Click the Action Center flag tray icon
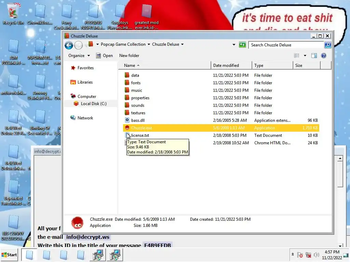The image size is (350, 262). (x=300, y=254)
